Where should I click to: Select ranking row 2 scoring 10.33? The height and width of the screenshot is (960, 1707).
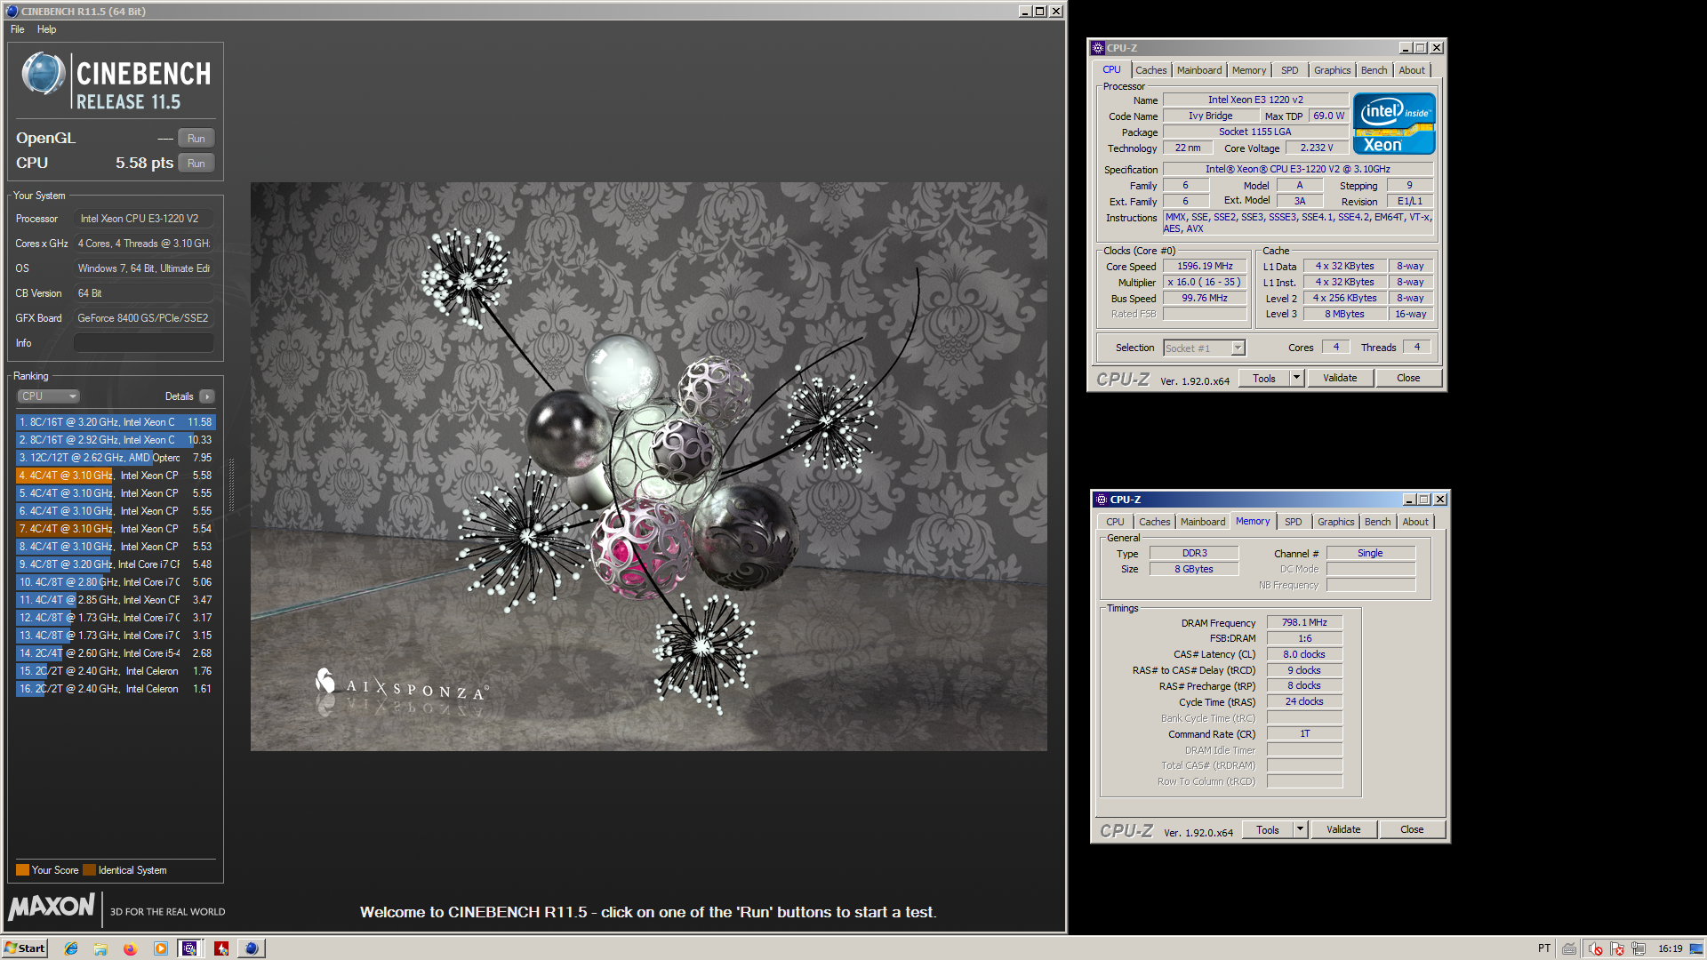[116, 440]
